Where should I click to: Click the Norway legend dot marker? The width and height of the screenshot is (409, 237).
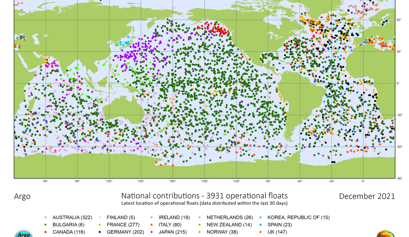(x=199, y=232)
